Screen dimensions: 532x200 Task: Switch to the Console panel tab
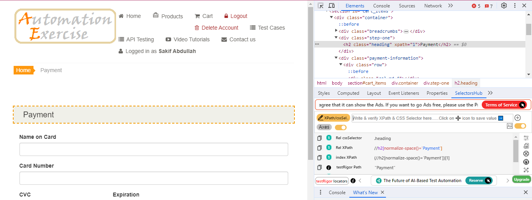[381, 6]
